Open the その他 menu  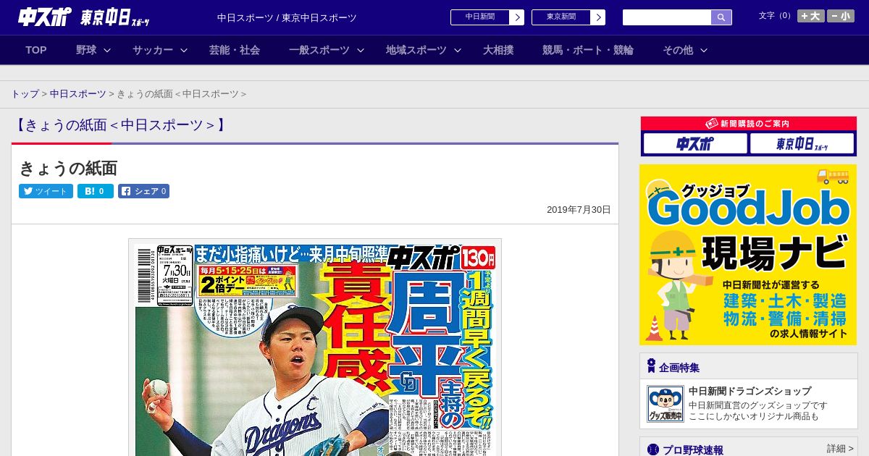coord(678,50)
